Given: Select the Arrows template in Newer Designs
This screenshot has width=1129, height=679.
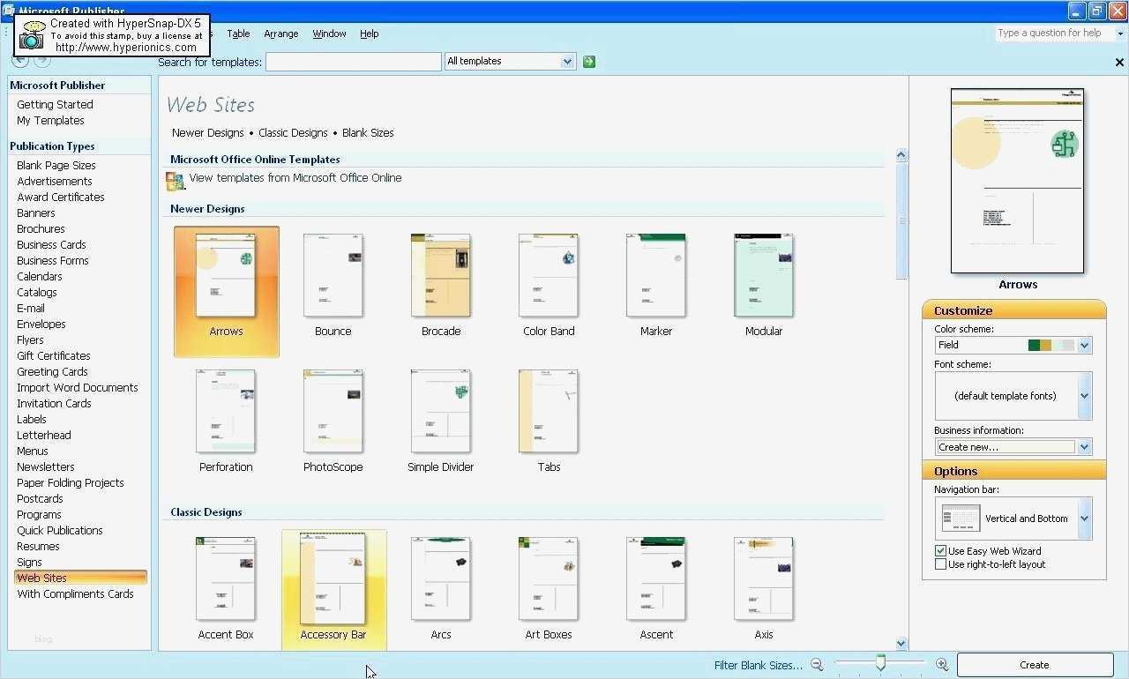Looking at the screenshot, I should click(226, 291).
